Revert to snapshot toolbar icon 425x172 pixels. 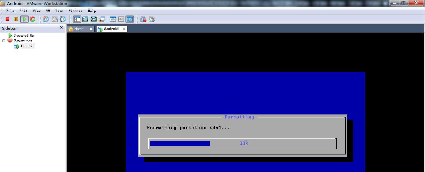55,19
